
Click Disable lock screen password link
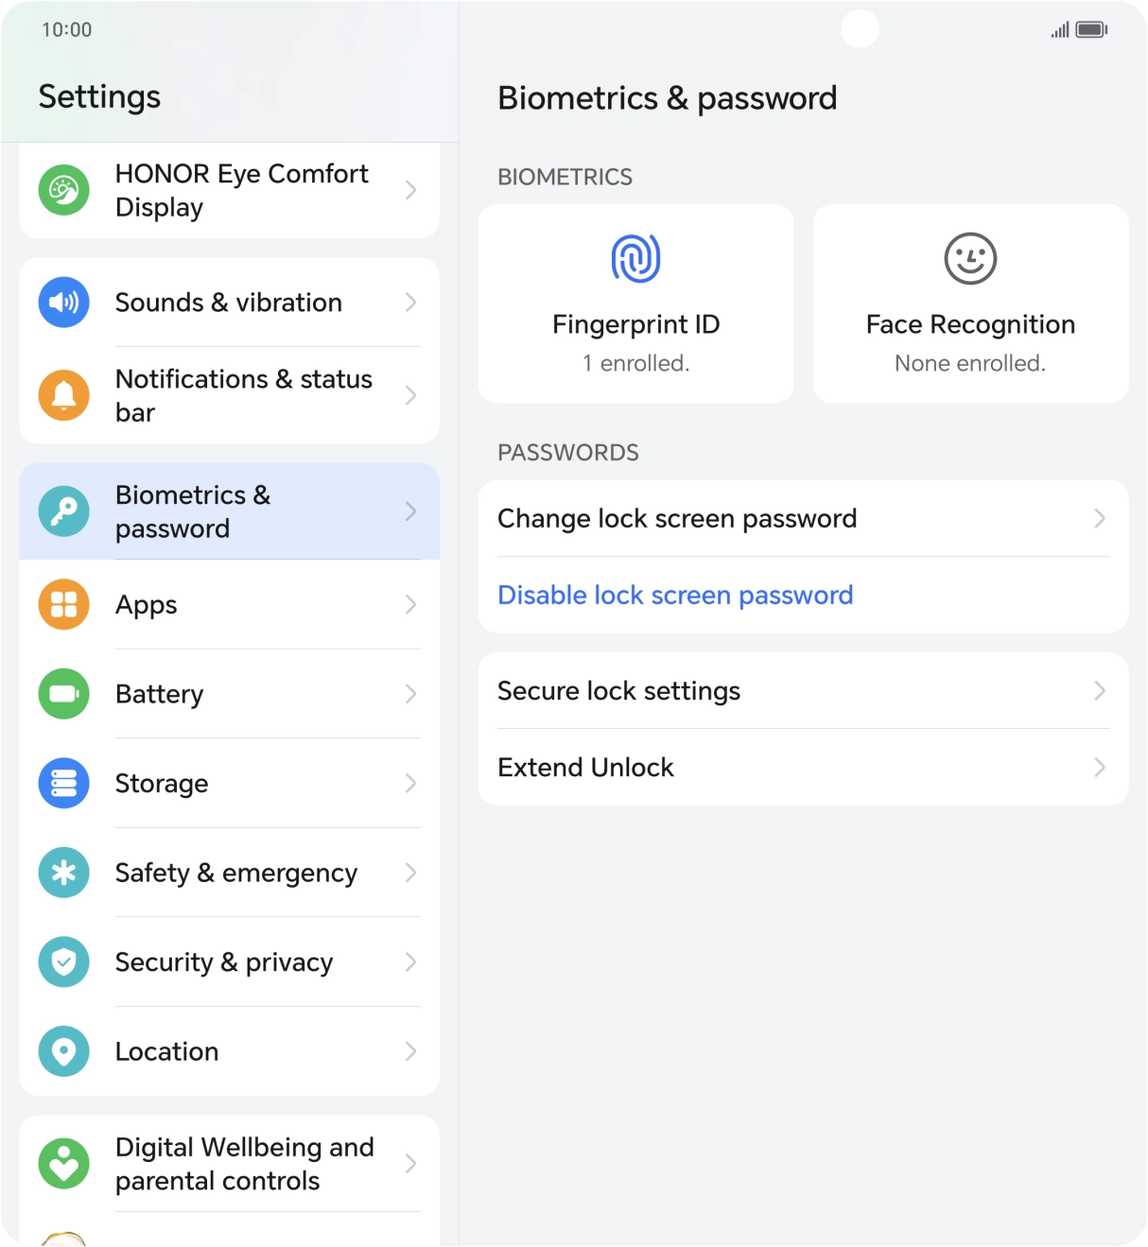675,596
